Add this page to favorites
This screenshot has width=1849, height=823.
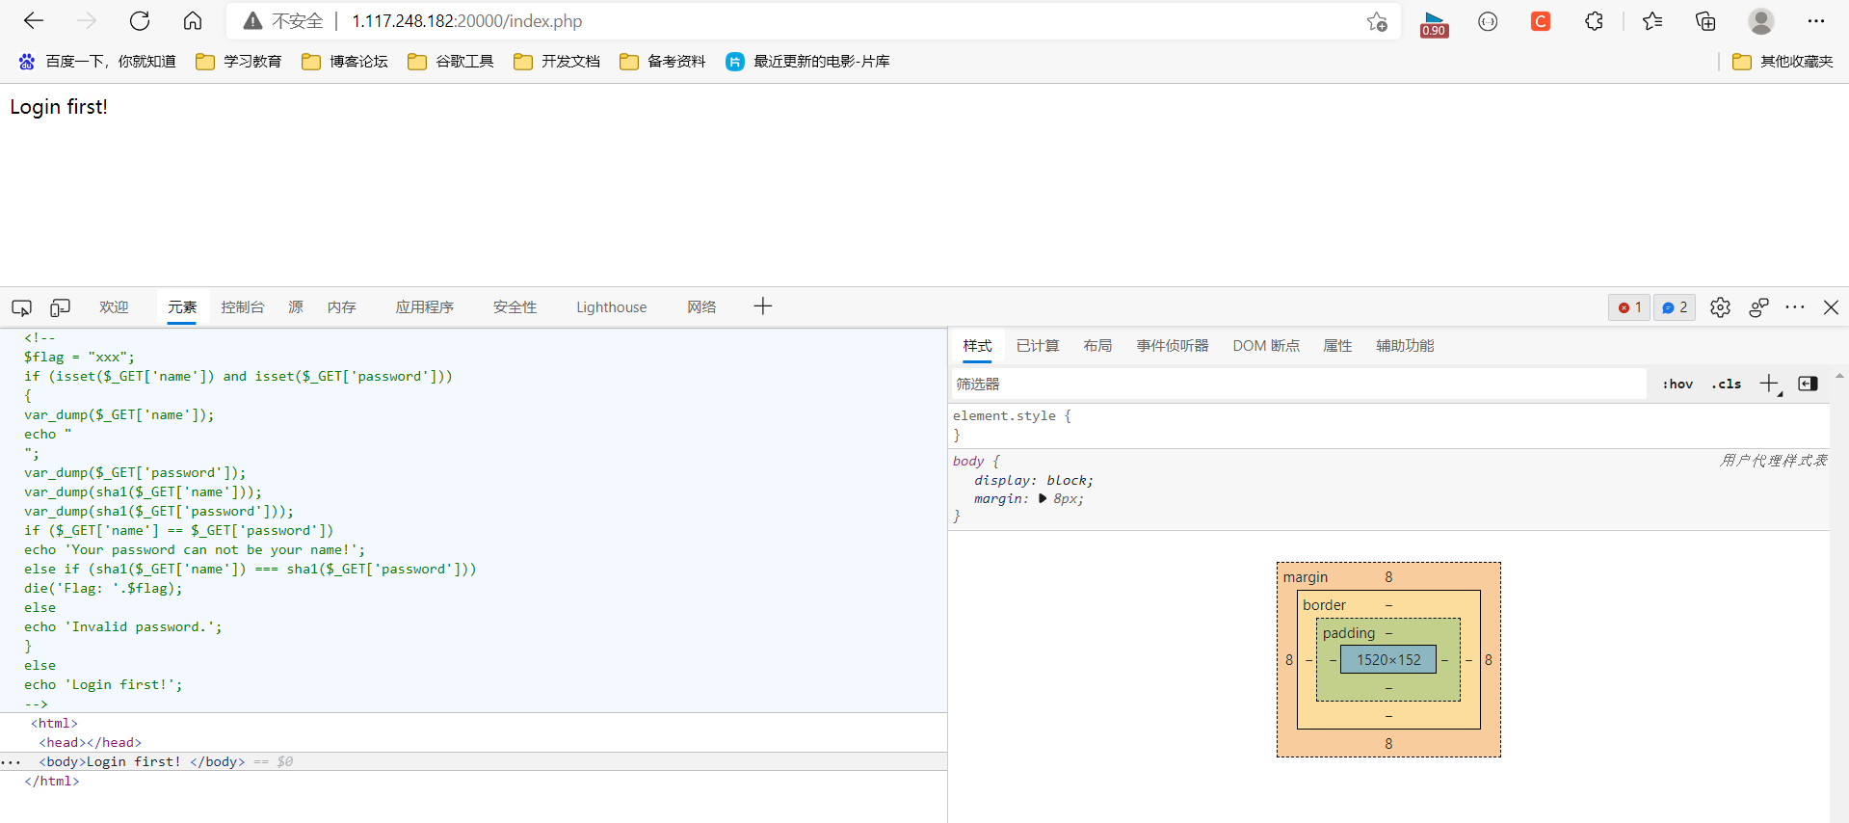[x=1377, y=21]
